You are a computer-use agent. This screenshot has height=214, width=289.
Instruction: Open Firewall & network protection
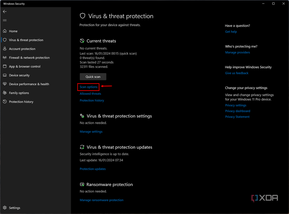[29, 58]
